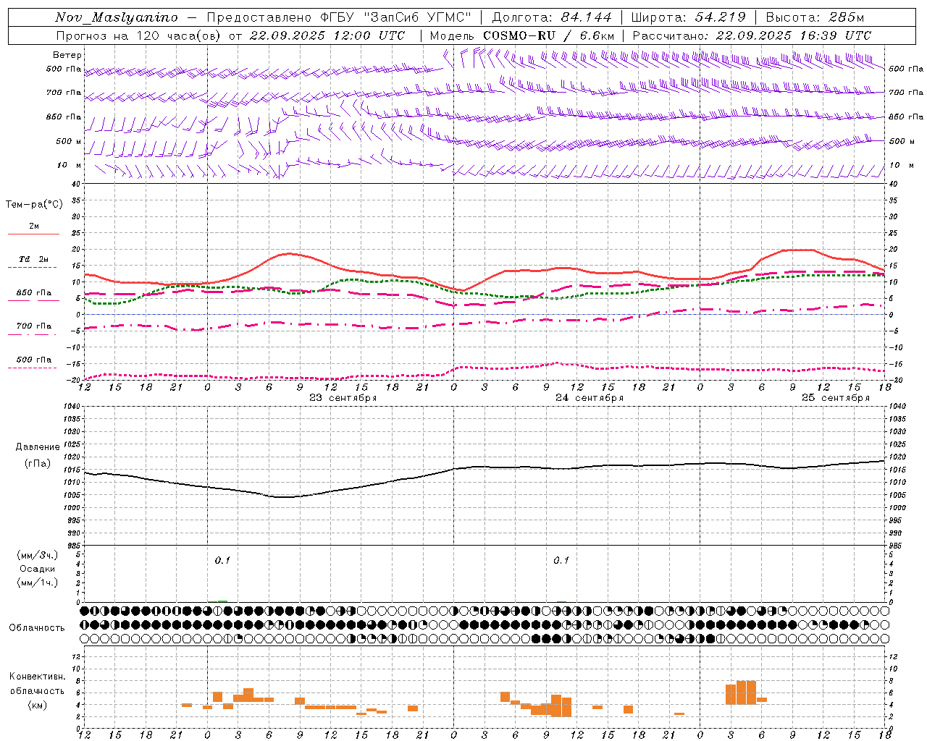Click the 'Конвективн.' convective panel label
The height and width of the screenshot is (741, 927).
pyautogui.click(x=37, y=677)
